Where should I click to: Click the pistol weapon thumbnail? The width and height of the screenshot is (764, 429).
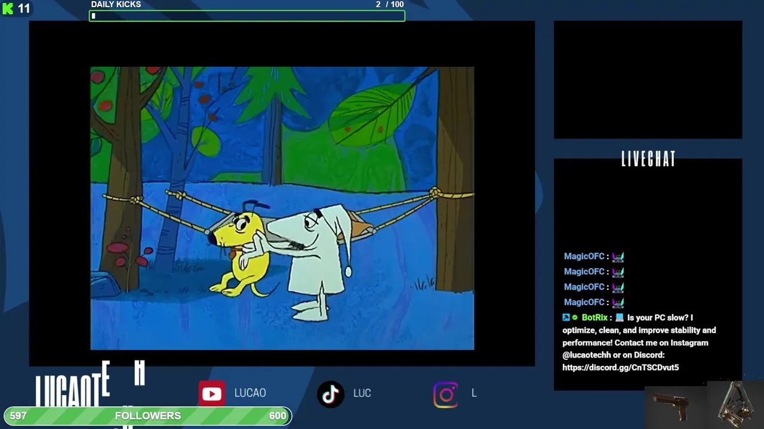(x=675, y=408)
